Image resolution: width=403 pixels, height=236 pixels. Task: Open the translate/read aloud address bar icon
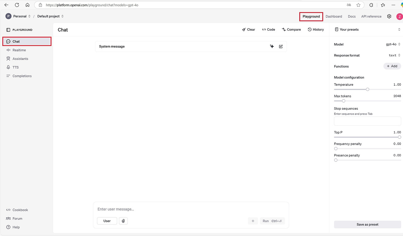(x=349, y=5)
